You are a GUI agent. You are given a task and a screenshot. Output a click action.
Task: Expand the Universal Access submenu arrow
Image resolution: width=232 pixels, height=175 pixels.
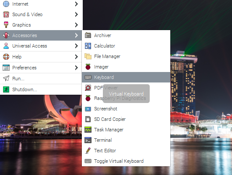[x=76, y=46]
